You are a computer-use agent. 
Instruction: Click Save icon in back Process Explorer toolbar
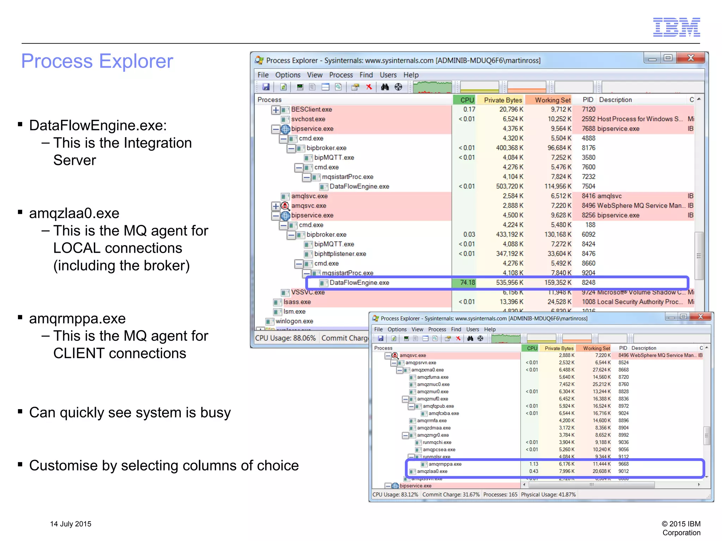pyautogui.click(x=266, y=87)
